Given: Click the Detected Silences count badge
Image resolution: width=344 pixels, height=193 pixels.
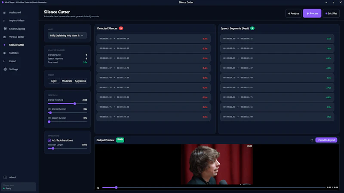Looking at the screenshot, I should [121, 28].
